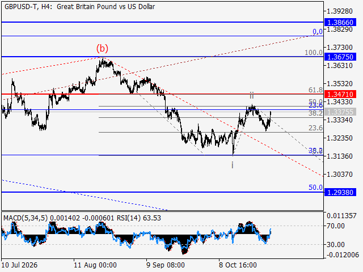The image size is (363, 272).
Task: Click the 8 Oct 16:00 time label
Action: (238, 265)
